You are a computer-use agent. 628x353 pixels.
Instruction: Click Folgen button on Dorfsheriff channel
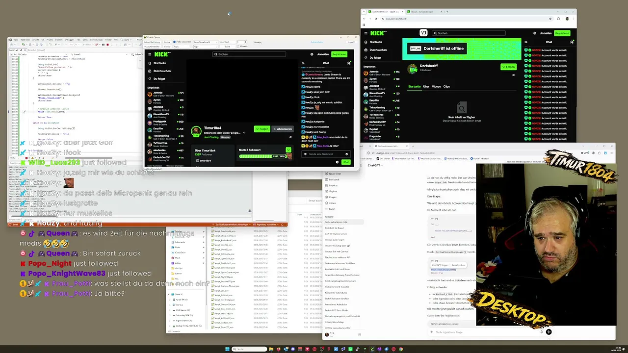[x=508, y=67]
